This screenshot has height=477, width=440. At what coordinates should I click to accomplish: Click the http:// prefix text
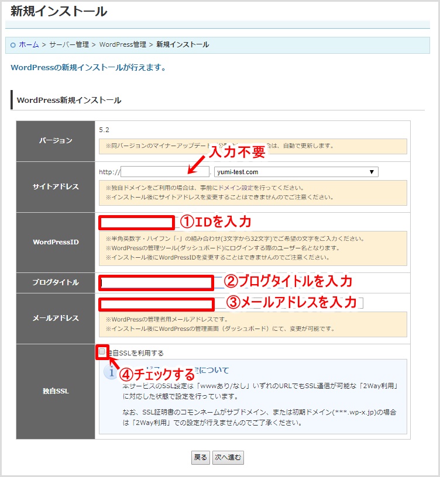[x=109, y=172]
